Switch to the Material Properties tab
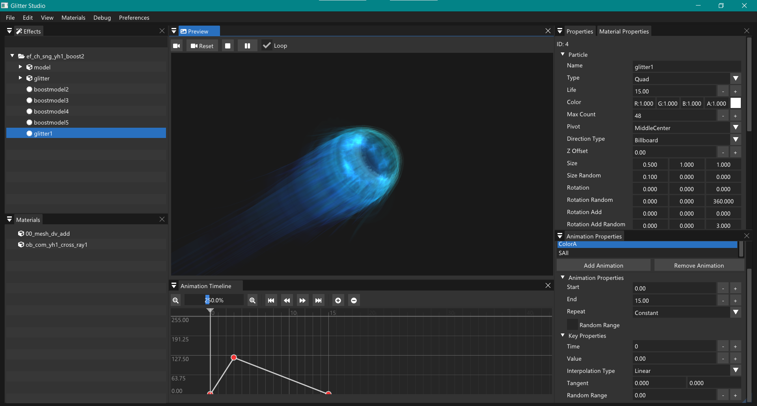This screenshot has height=406, width=757. (x=624, y=31)
